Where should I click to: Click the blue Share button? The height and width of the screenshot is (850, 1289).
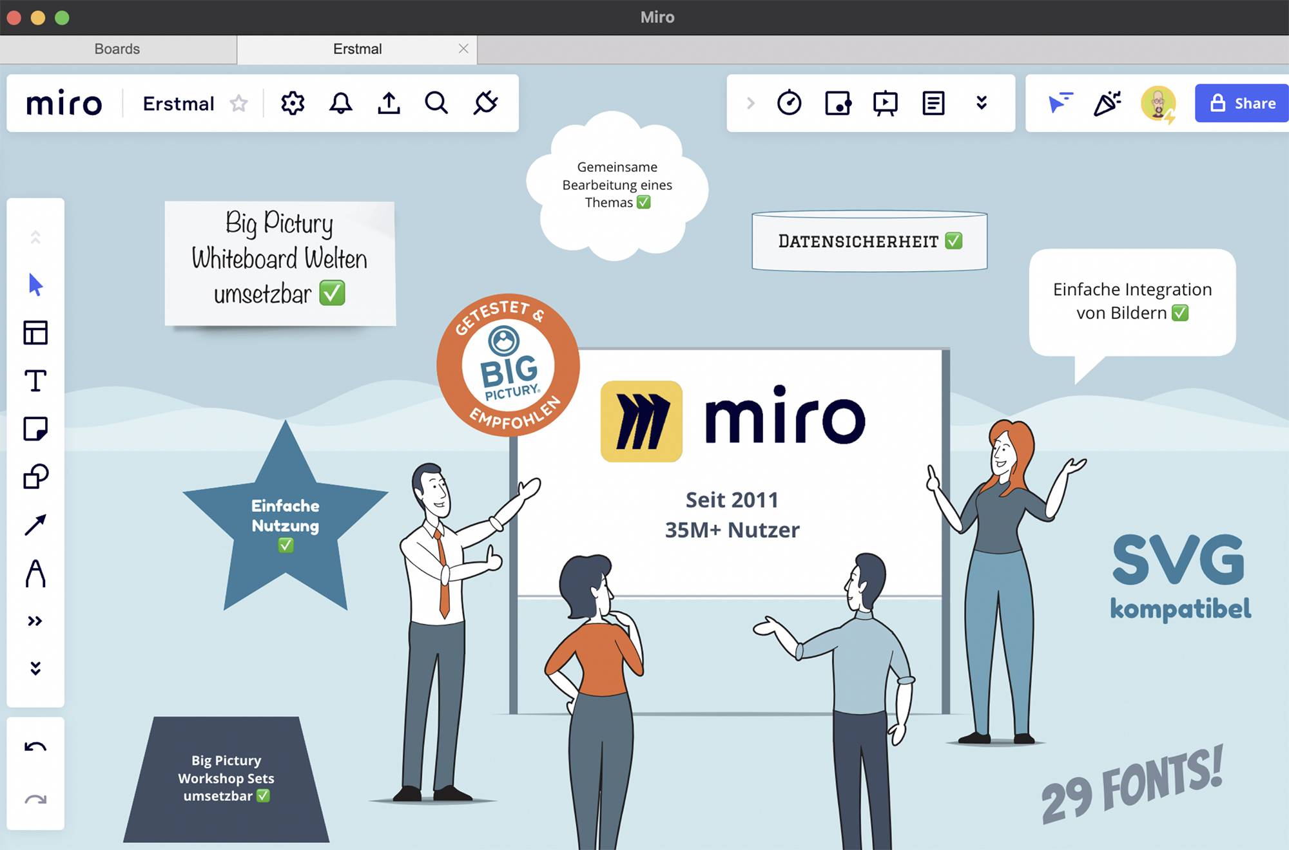pos(1242,103)
